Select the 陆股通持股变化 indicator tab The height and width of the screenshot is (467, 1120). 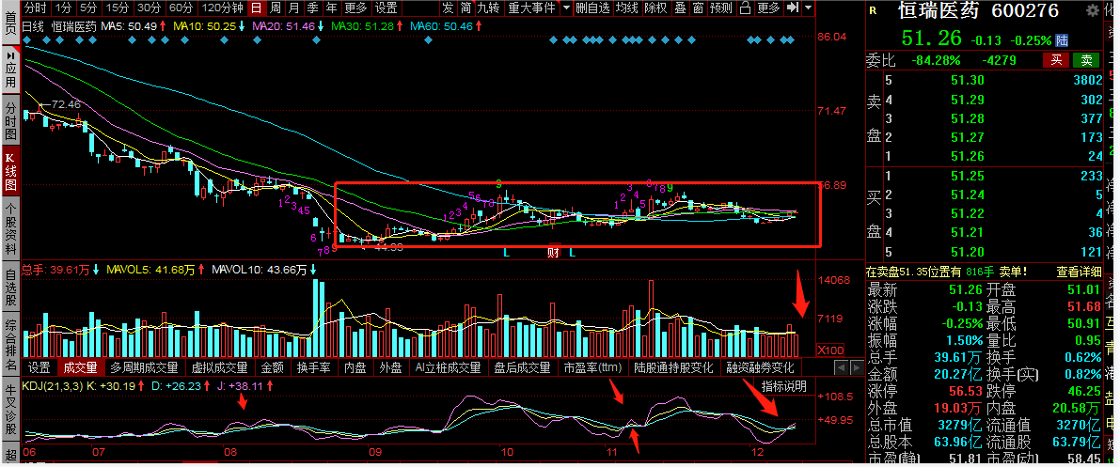click(x=673, y=367)
